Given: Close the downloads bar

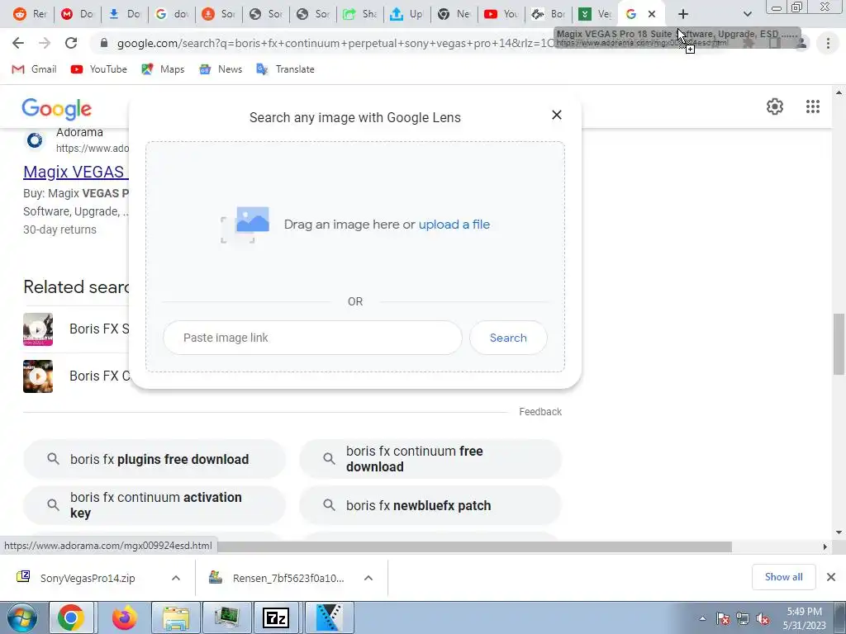Looking at the screenshot, I should point(831,577).
